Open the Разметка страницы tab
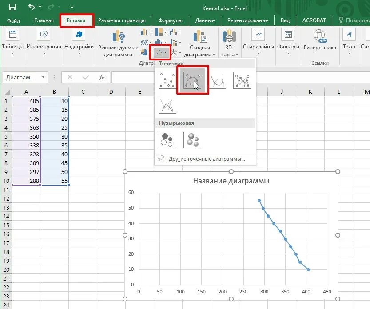Viewport: 370px width, 309px height. pyautogui.click(x=122, y=20)
